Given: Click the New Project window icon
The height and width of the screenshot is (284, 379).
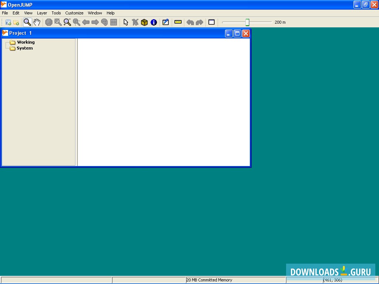Looking at the screenshot, I should pos(8,23).
